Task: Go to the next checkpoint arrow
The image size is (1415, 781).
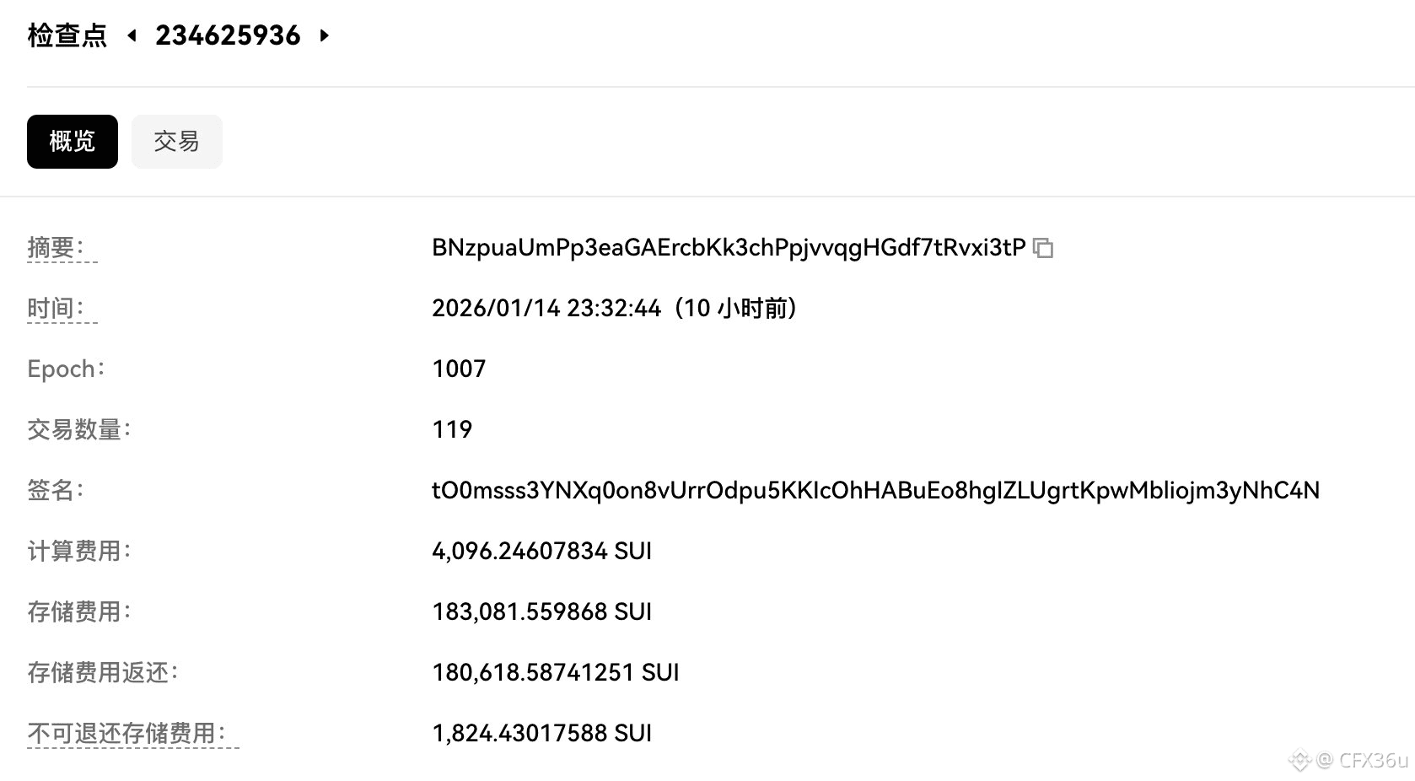Action: 325,35
